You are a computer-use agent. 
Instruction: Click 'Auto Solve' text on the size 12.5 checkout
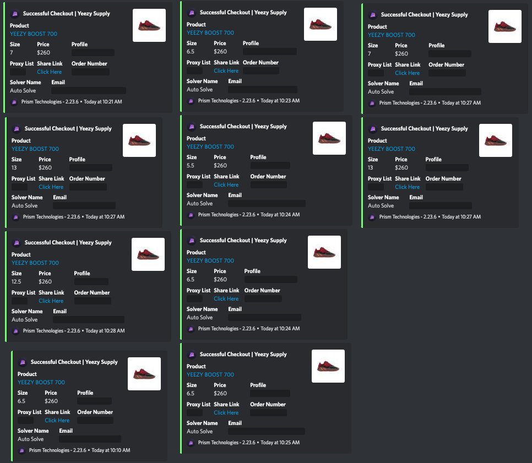[25, 319]
